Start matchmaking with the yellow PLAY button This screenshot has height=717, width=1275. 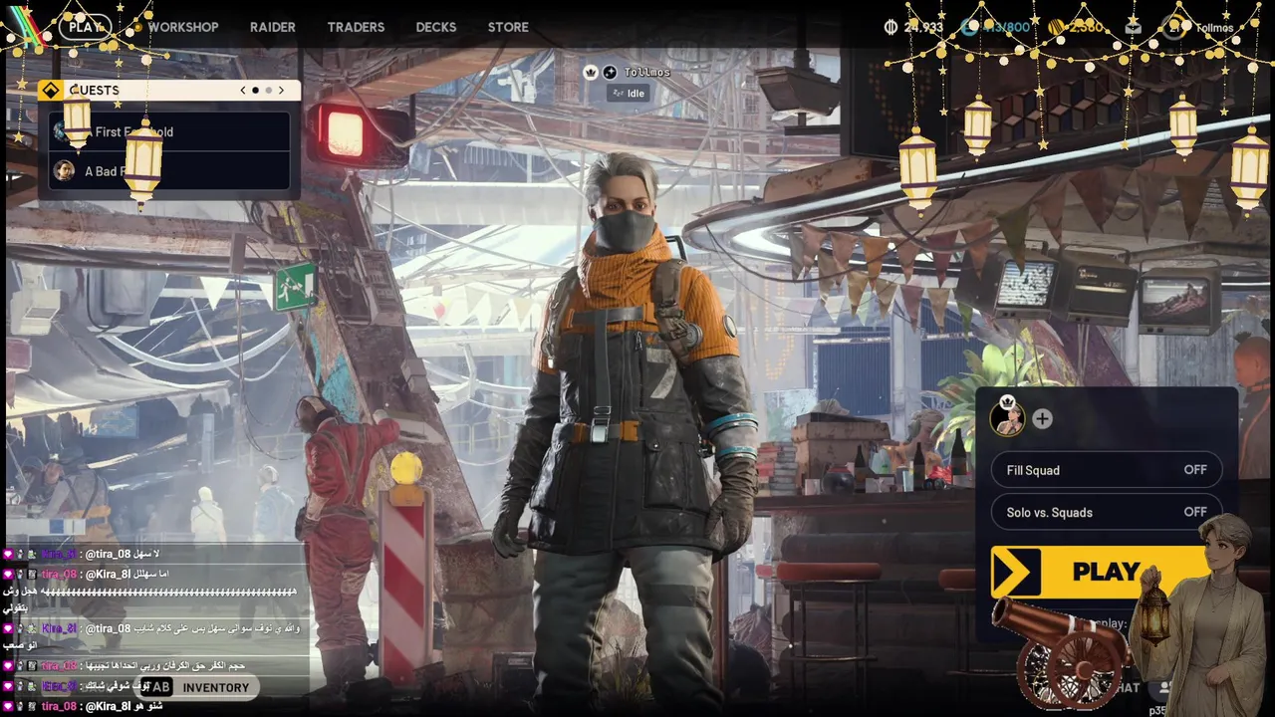[1106, 572]
